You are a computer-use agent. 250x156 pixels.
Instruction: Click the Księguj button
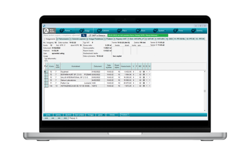point(91,115)
